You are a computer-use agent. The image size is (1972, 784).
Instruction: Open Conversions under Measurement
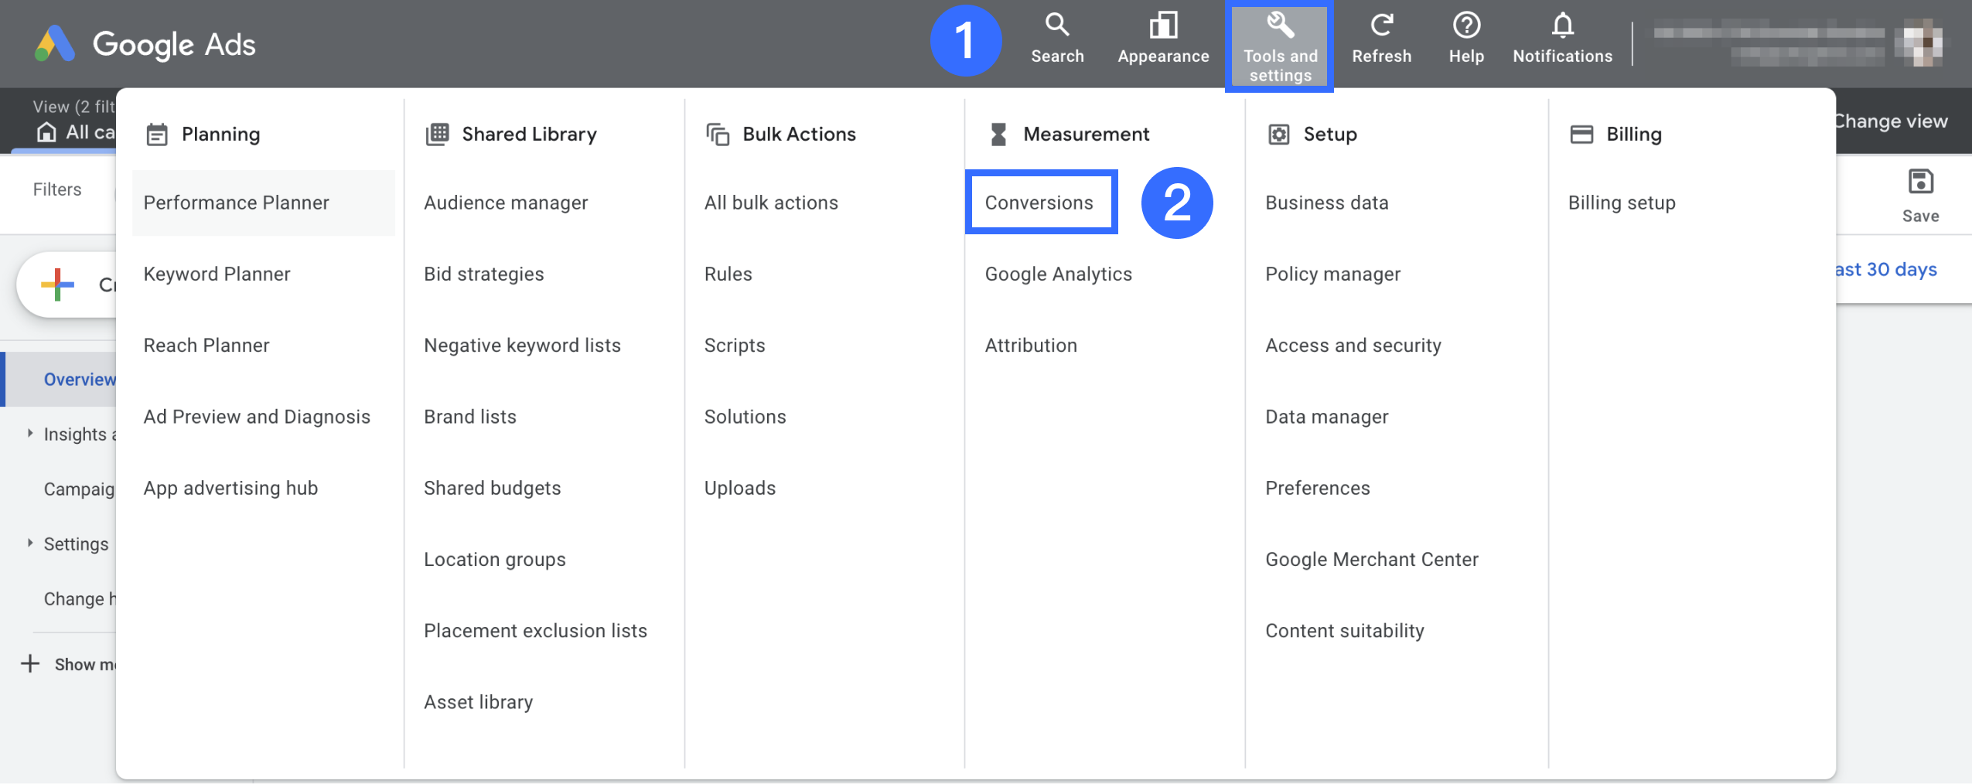[x=1040, y=203]
